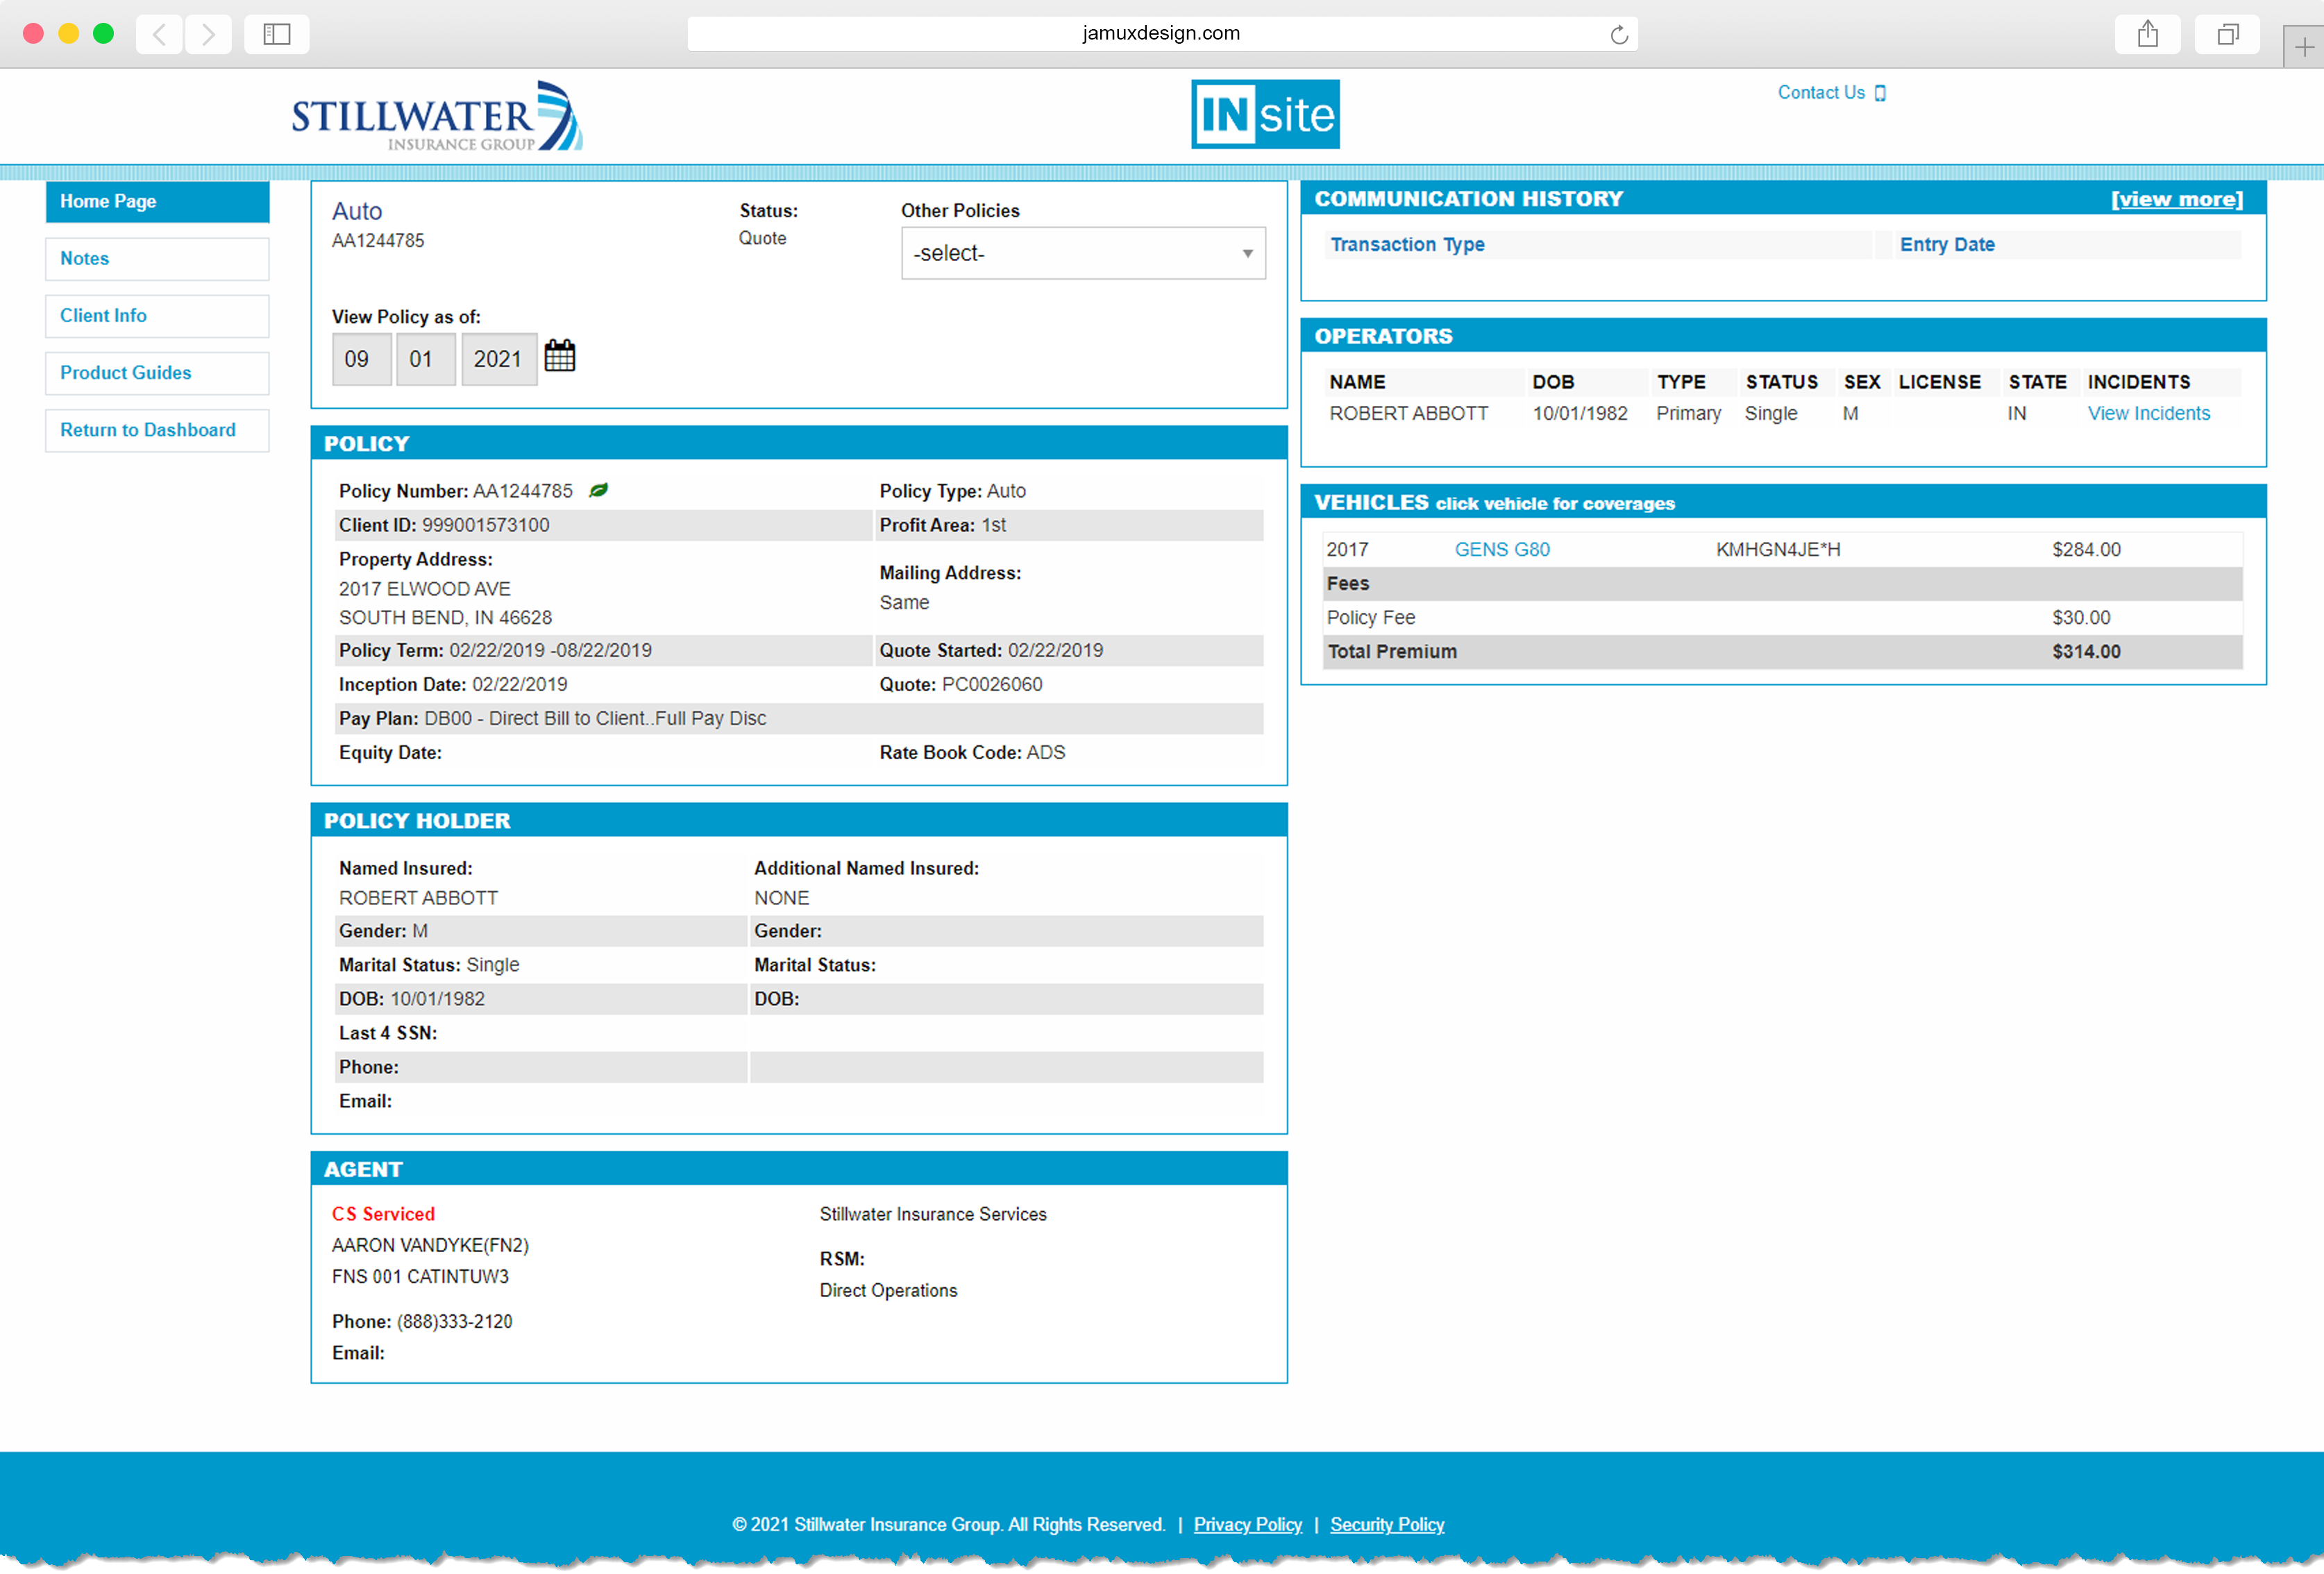This screenshot has width=2324, height=1574.
Task: Open View Incidents for Robert Abbott
Action: point(2149,413)
